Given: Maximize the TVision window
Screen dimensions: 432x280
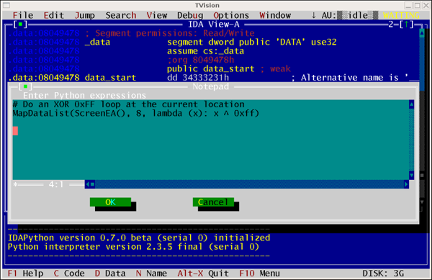Looking at the screenshot, I should [418, 5].
